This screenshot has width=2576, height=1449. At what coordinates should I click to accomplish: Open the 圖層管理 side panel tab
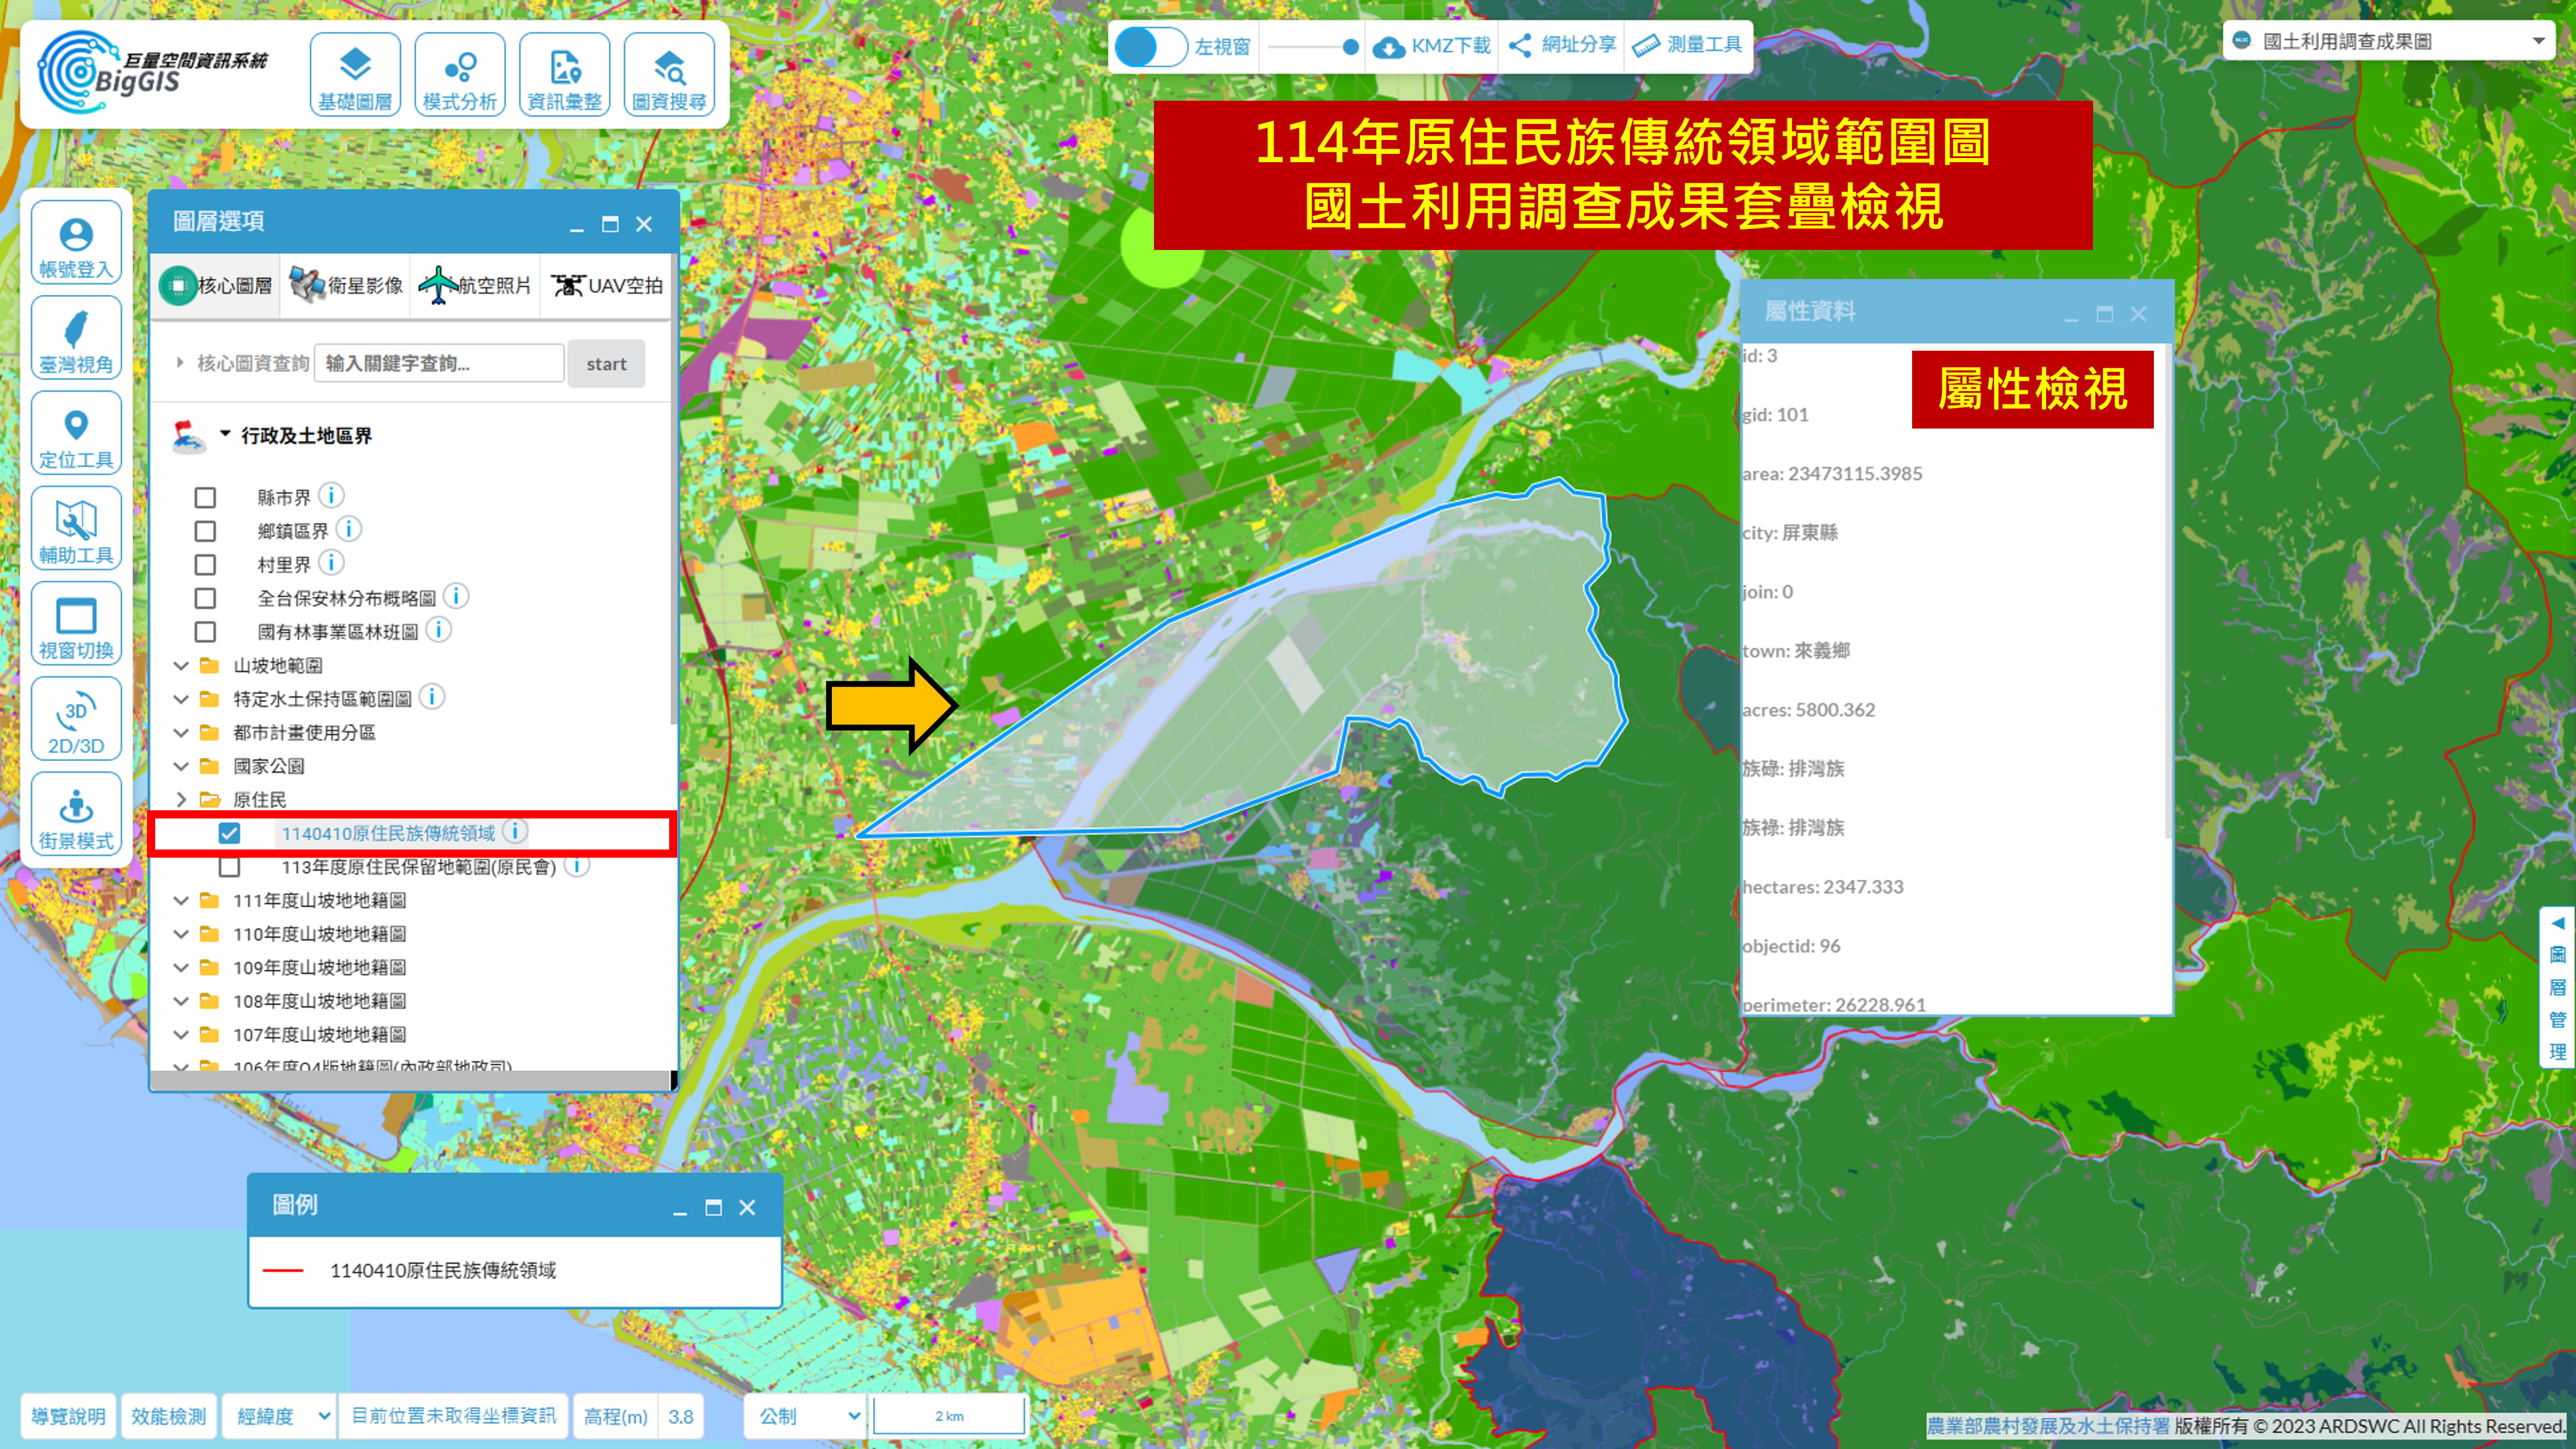click(2558, 988)
